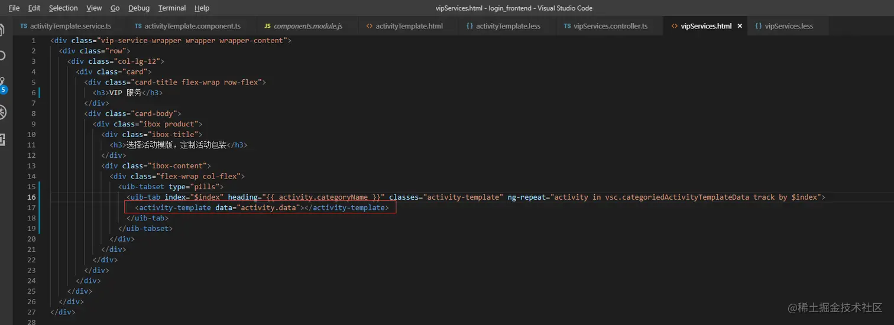This screenshot has height=325, width=894.
Task: Click braces icon of activityTemplate.less tab
Action: (x=469, y=26)
